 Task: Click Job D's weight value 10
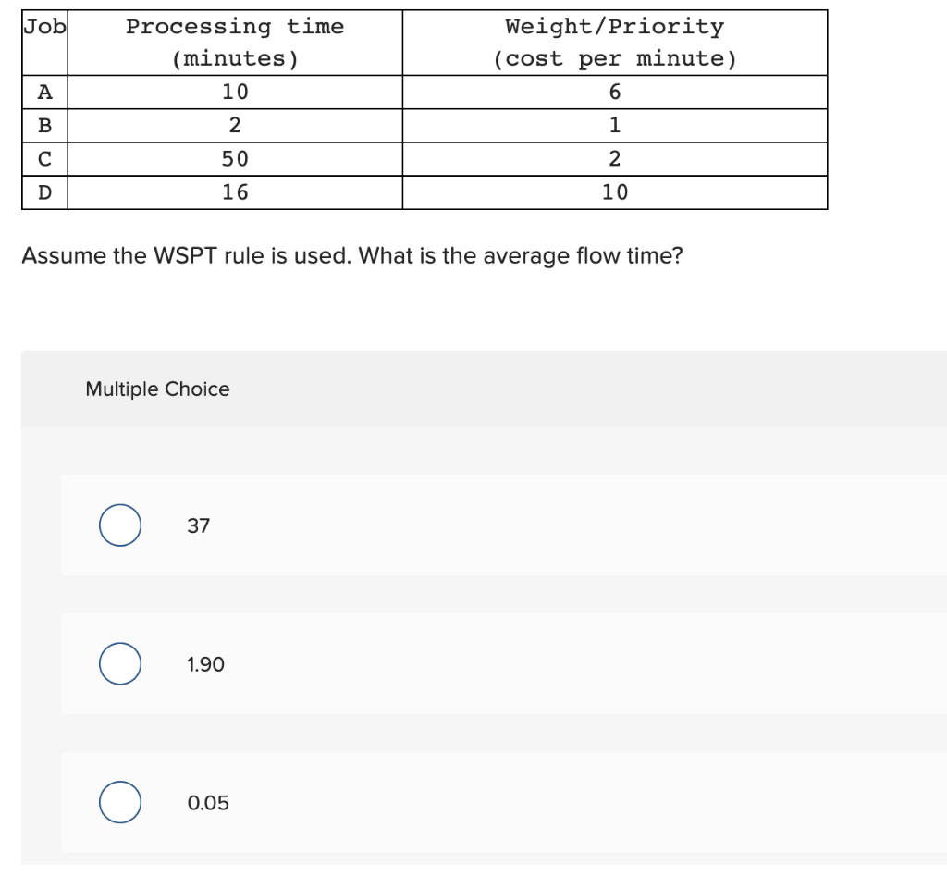point(614,191)
